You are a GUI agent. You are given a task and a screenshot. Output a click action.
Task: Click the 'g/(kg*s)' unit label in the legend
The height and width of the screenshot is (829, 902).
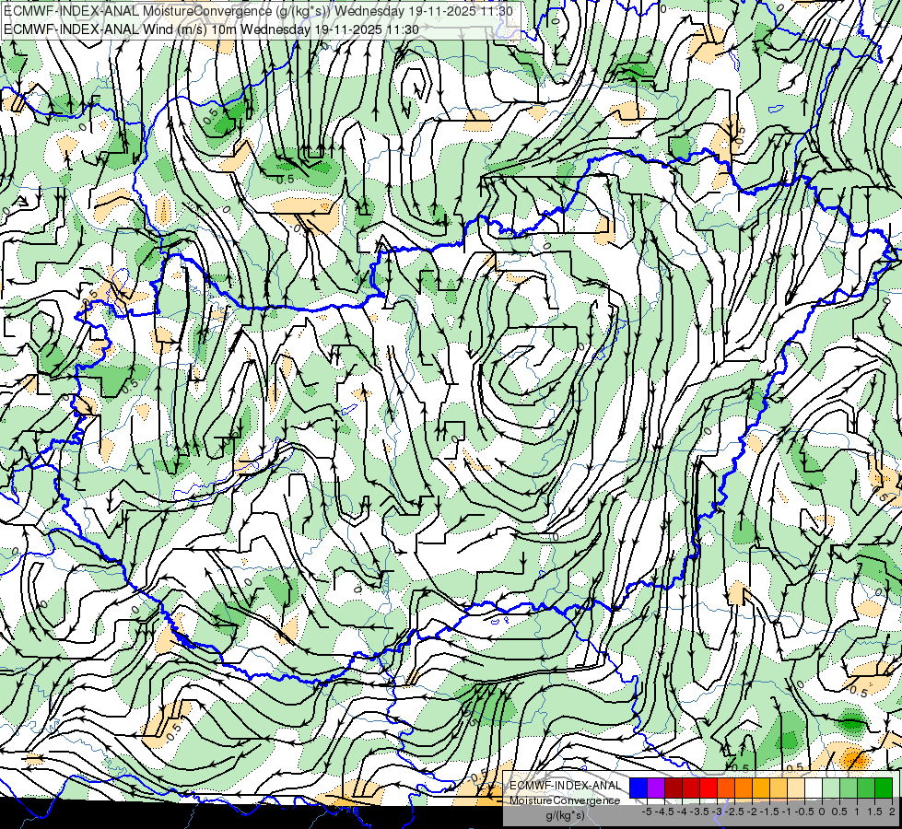(566, 816)
